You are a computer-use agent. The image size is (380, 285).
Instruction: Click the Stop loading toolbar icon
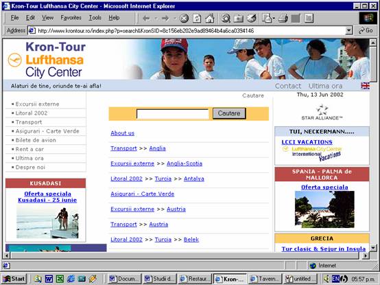click(184, 18)
